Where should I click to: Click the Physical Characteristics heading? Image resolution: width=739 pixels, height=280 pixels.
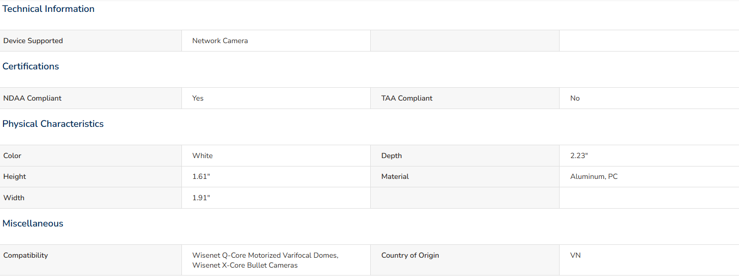[53, 124]
